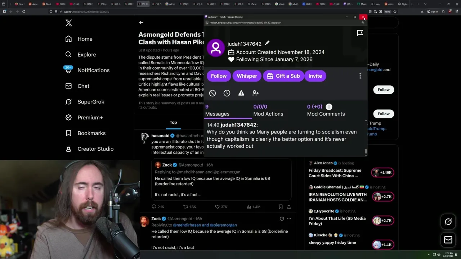Screen dimensions: 461x259
Task: Click the Invite button
Action: (315, 76)
